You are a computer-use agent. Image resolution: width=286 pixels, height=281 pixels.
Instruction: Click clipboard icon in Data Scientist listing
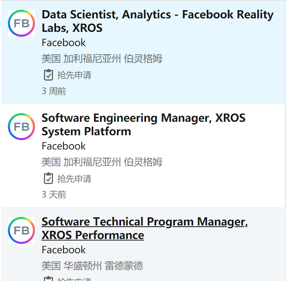pyautogui.click(x=48, y=75)
